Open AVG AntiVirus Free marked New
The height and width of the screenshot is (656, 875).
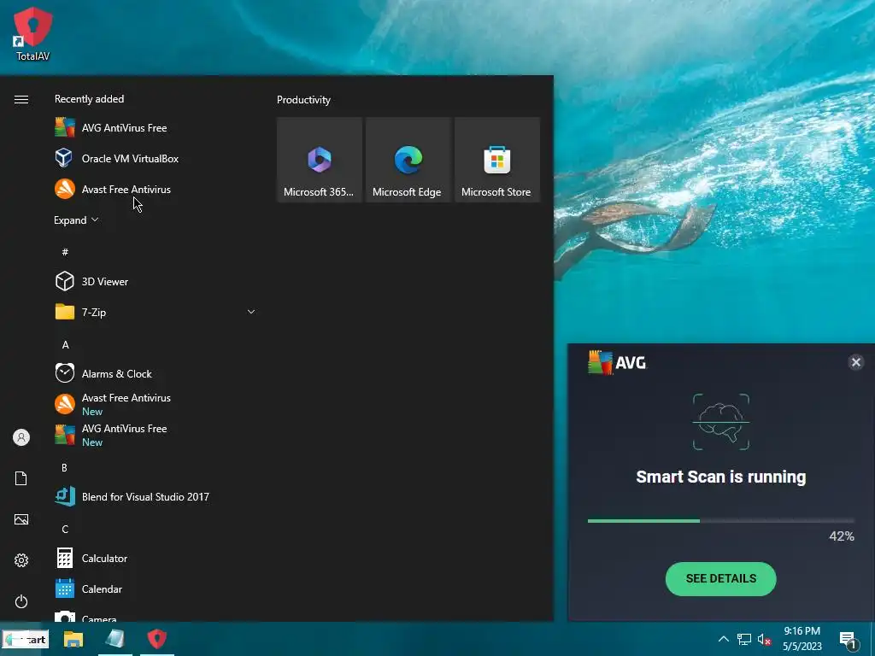tap(156, 435)
